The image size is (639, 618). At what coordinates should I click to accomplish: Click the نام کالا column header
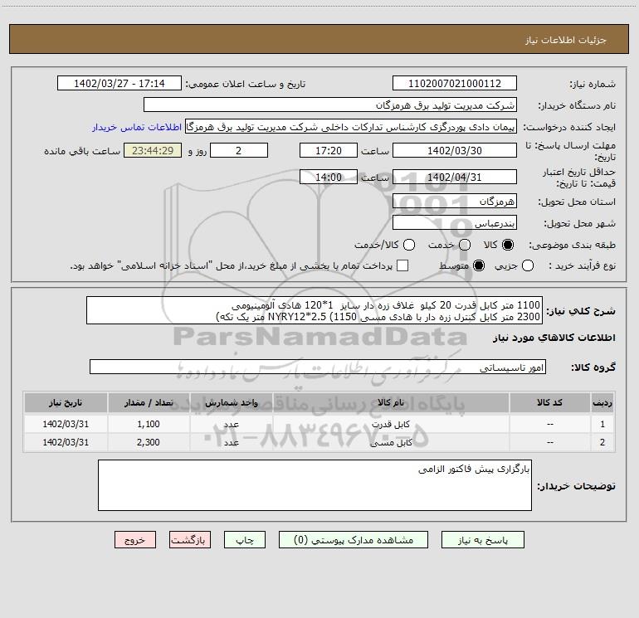coord(391,403)
